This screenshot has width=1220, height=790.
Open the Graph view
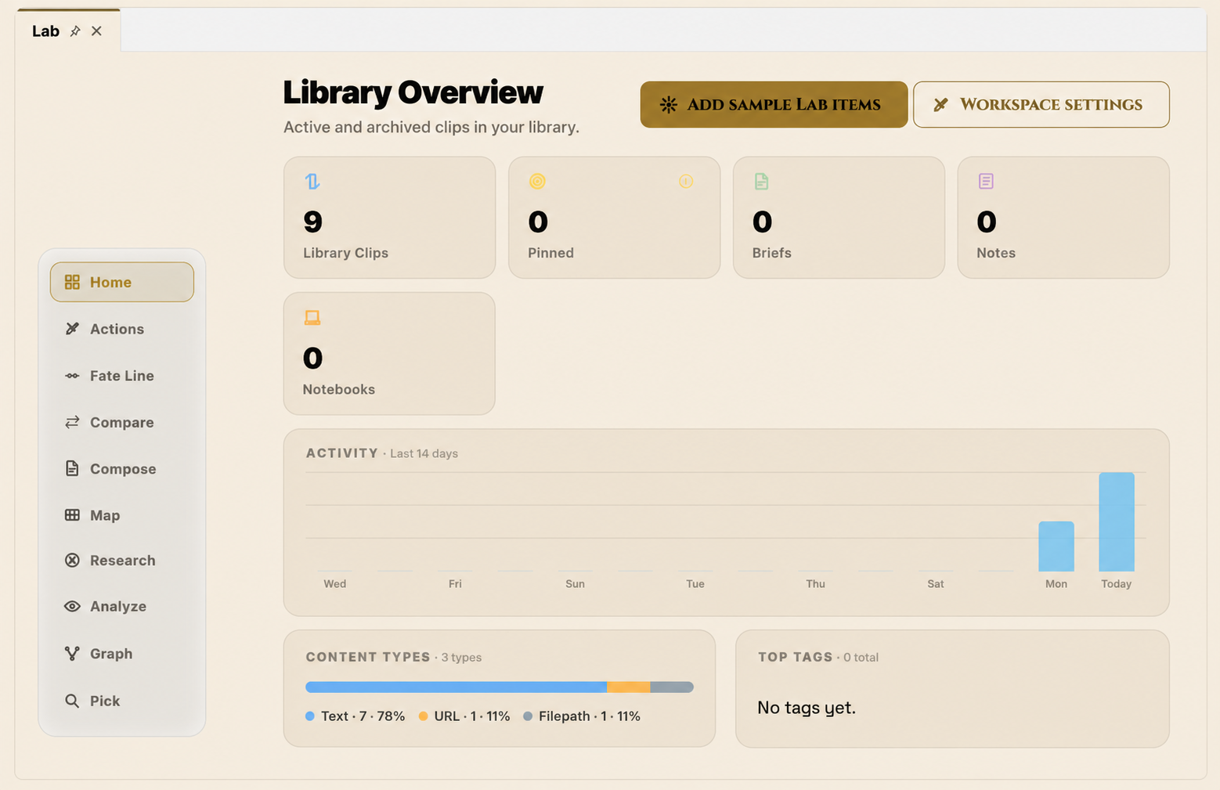(122, 653)
